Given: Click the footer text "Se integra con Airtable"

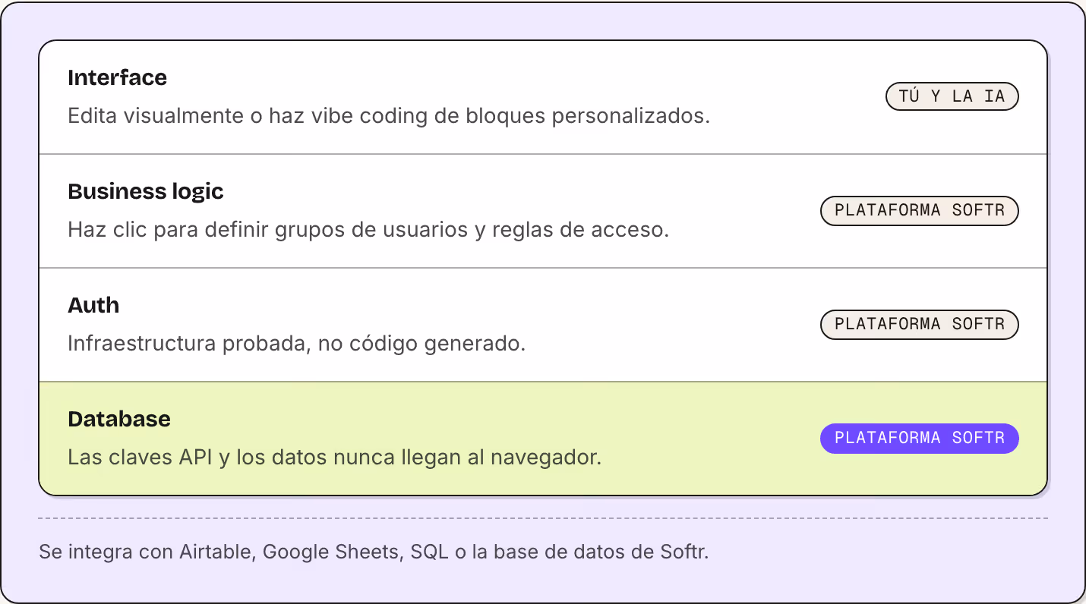Looking at the screenshot, I should point(145,552).
